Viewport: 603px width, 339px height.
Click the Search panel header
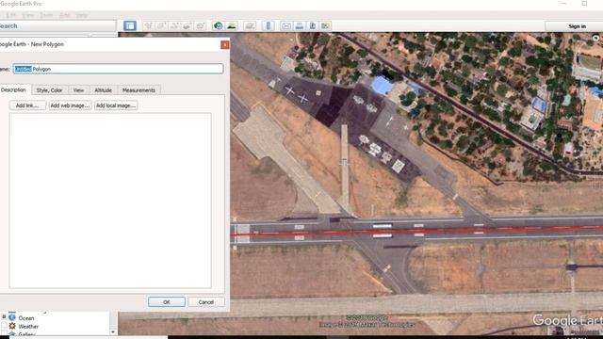[x=57, y=26]
